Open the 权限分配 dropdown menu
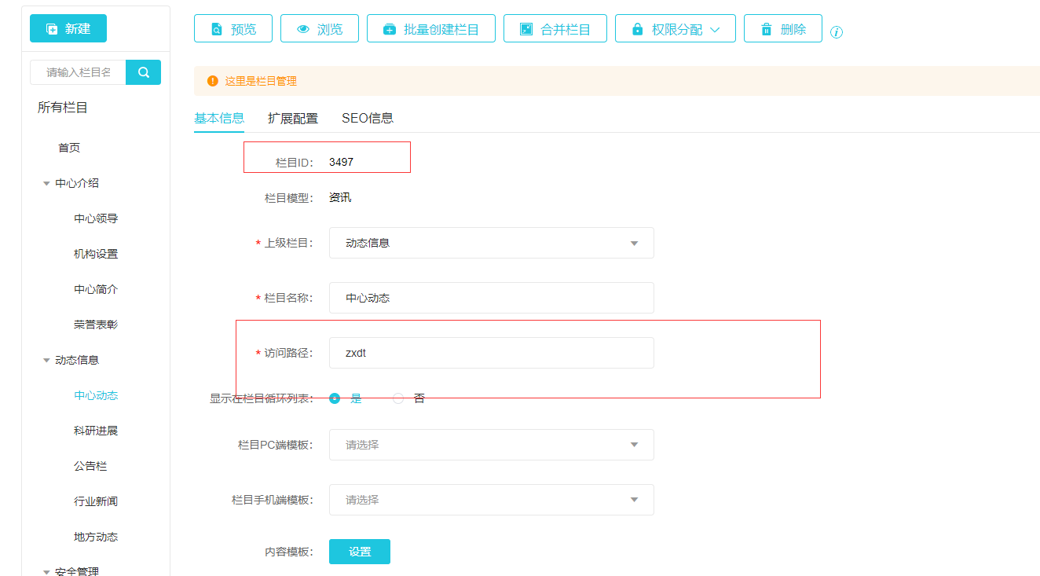Viewport: 1040px width, 576px height. pyautogui.click(x=676, y=29)
